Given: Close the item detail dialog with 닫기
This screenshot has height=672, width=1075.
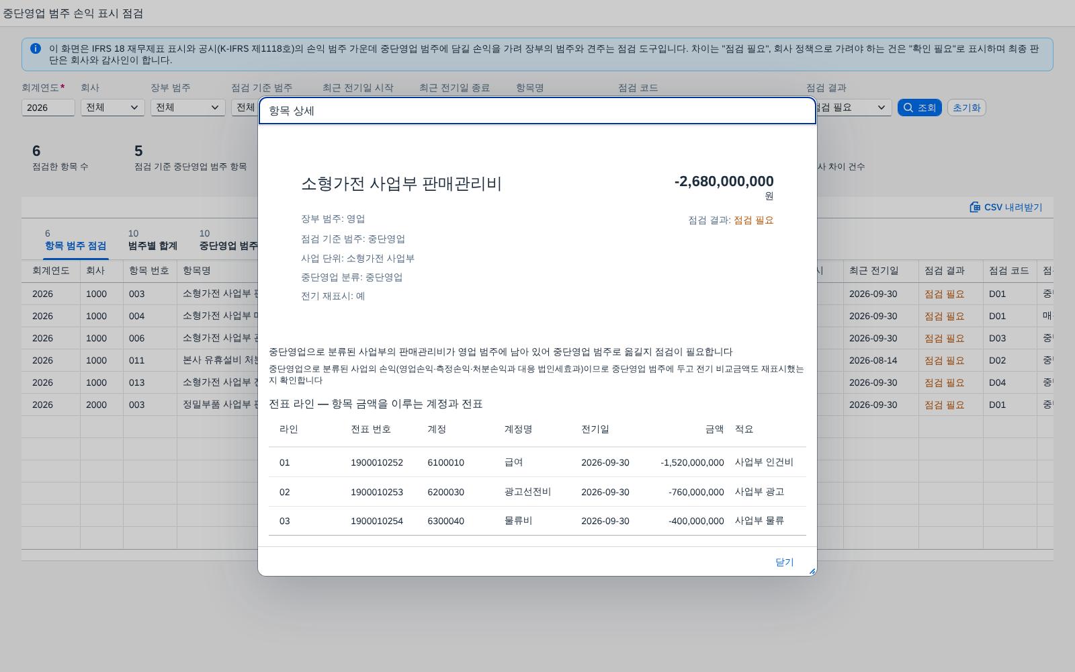Looking at the screenshot, I should coord(784,562).
